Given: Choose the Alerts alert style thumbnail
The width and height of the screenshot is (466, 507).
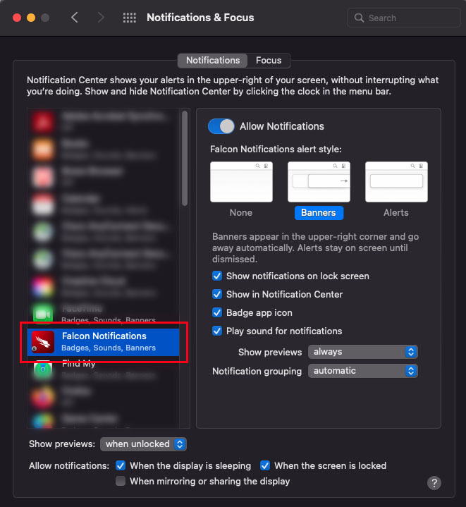Looking at the screenshot, I should coord(396,182).
